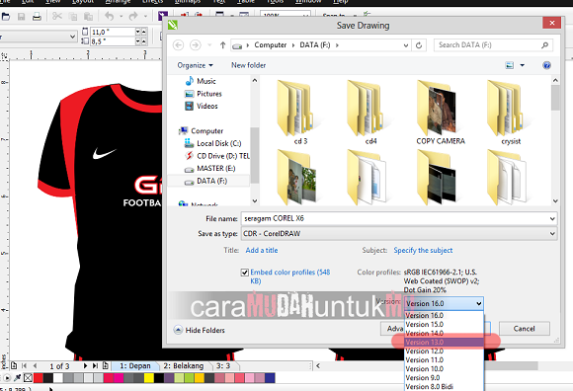Go to next page arrow icon
Image resolution: width=573 pixels, height=391 pixels.
pos(85,365)
